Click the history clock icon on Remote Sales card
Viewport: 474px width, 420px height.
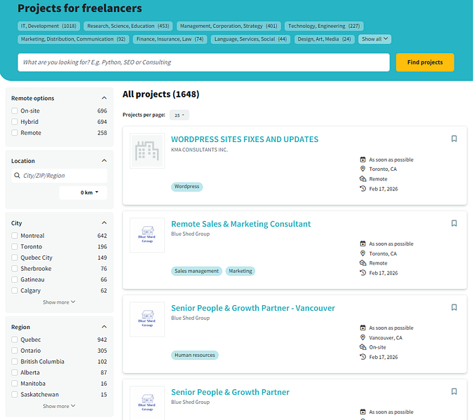(363, 273)
